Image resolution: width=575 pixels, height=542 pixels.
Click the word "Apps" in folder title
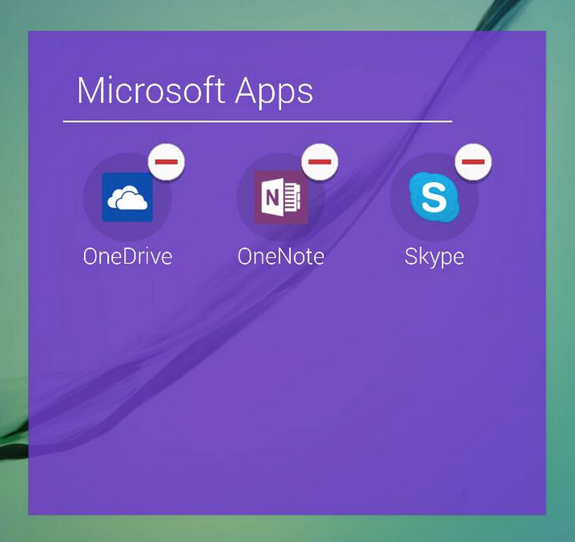click(x=274, y=91)
